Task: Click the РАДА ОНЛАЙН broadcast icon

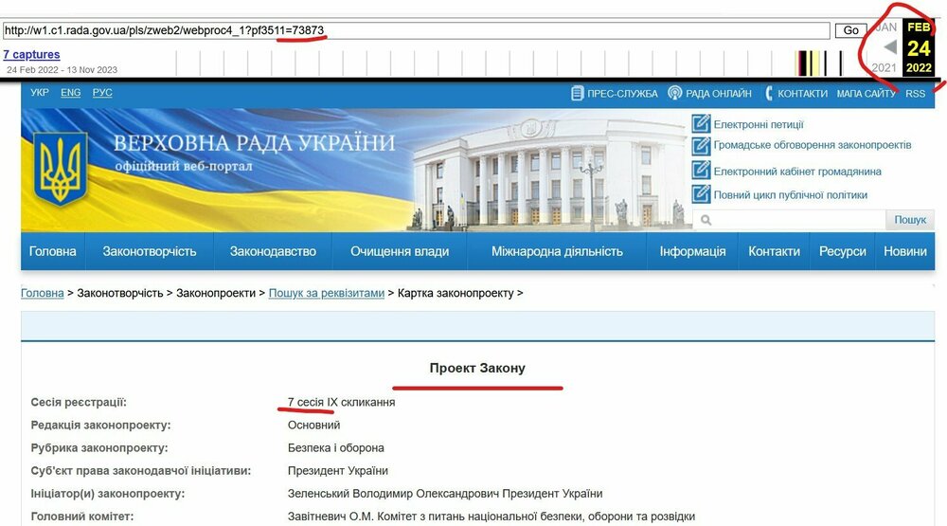Action: coord(674,93)
